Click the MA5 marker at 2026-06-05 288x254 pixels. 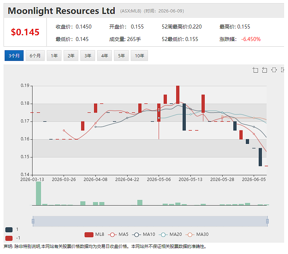click(x=254, y=134)
